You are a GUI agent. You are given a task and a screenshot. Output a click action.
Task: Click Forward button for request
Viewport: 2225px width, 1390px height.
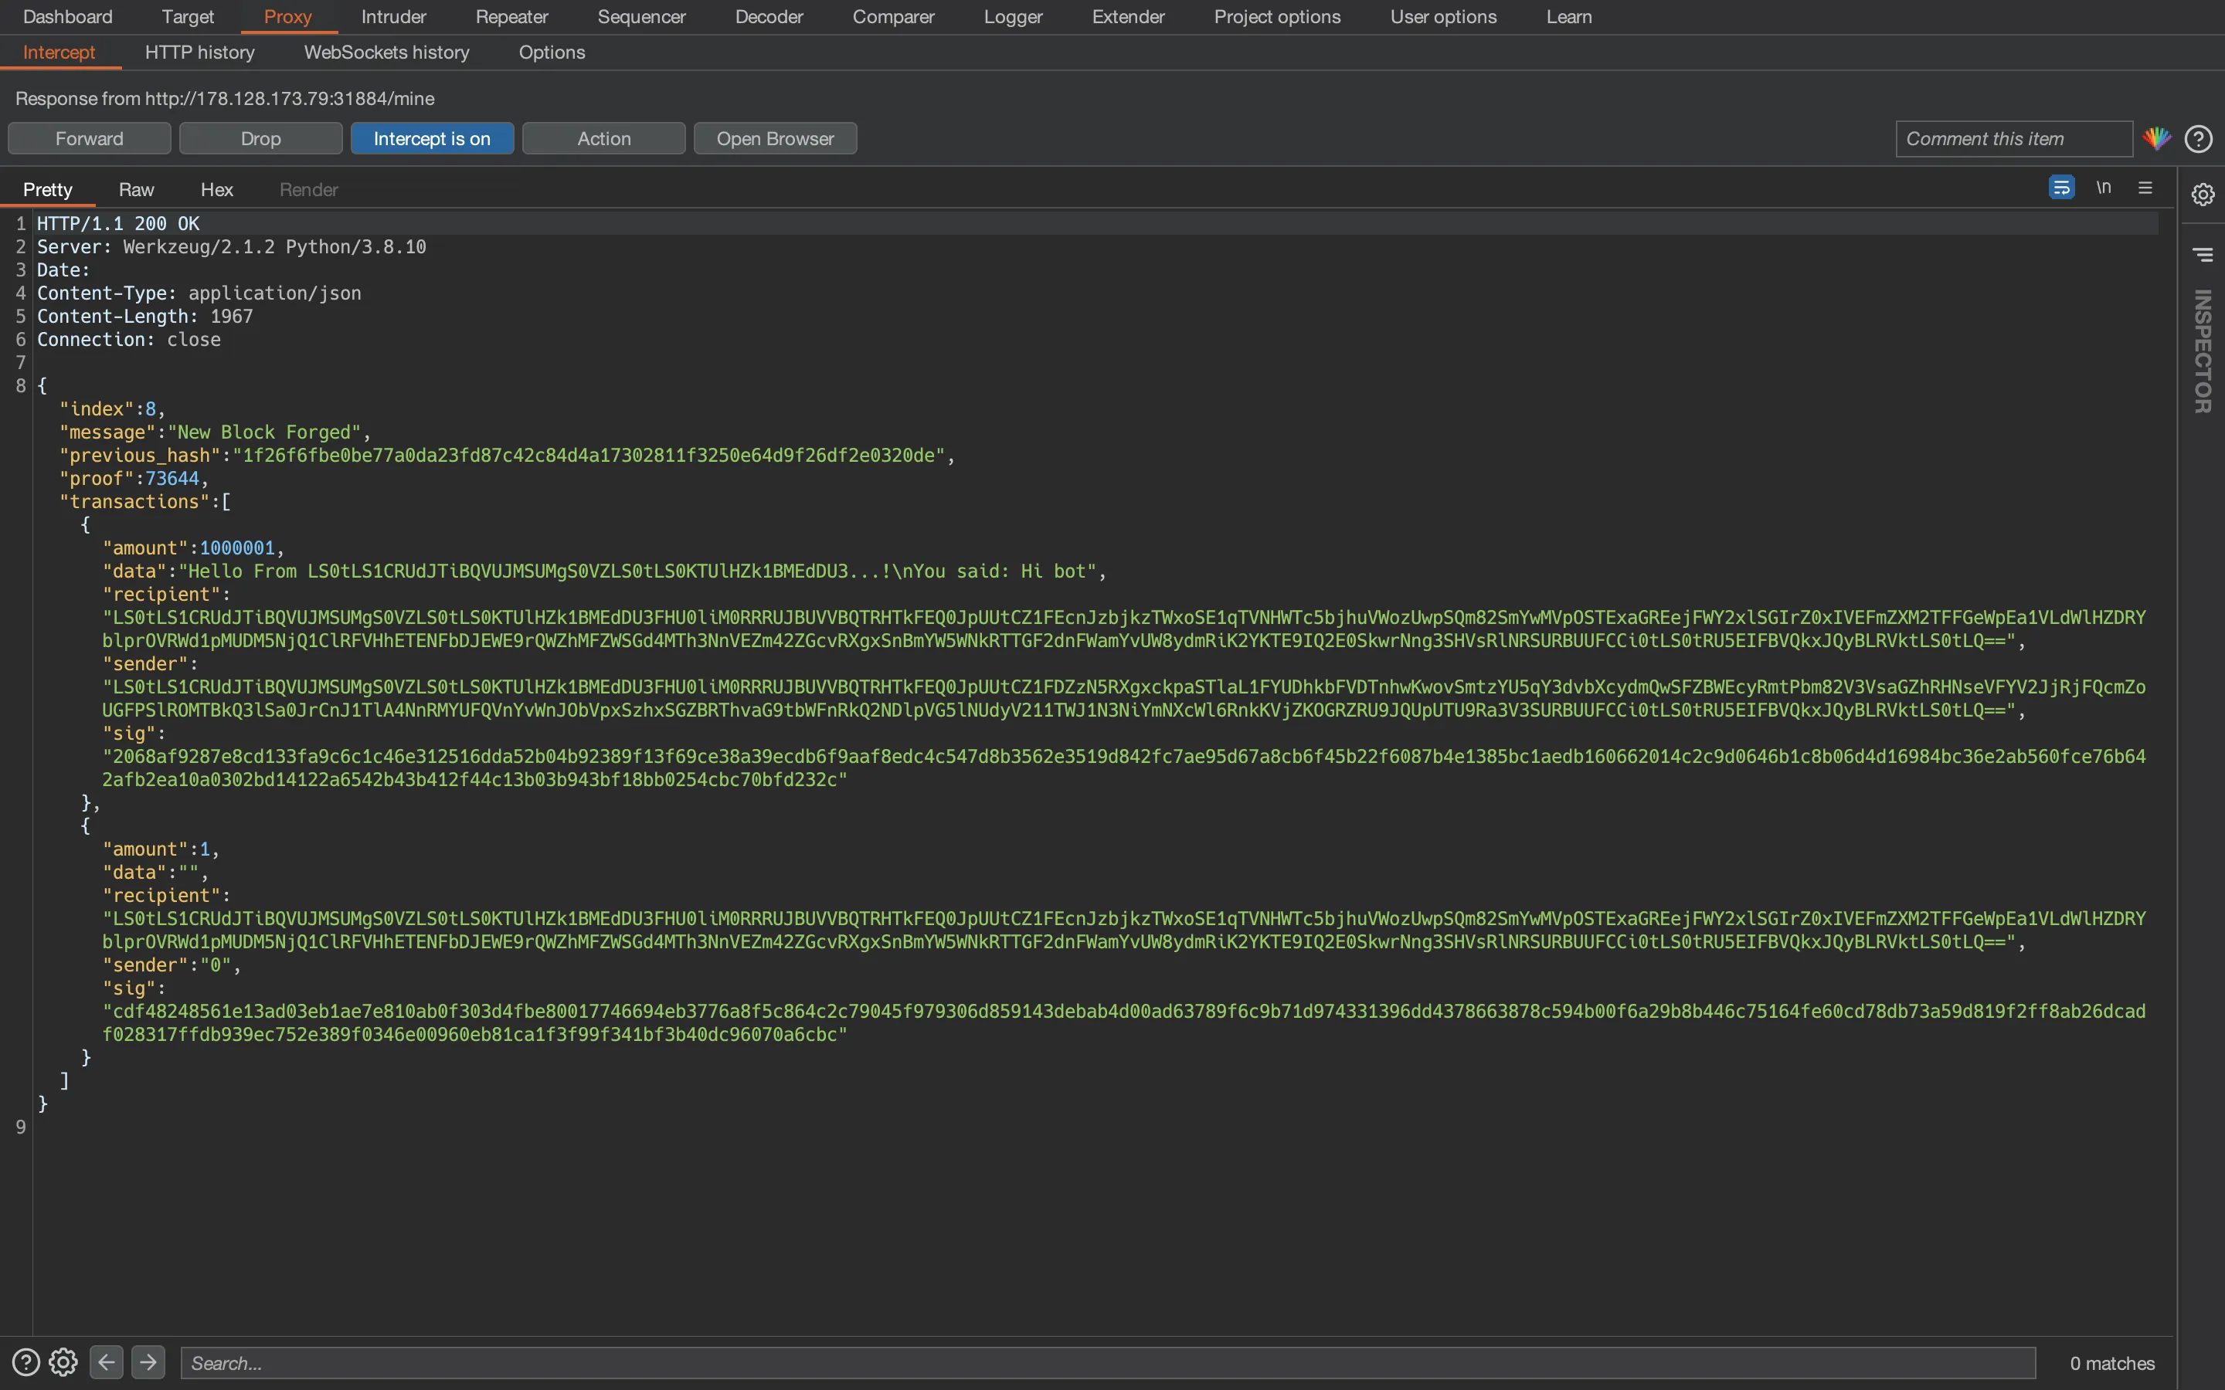pyautogui.click(x=88, y=137)
